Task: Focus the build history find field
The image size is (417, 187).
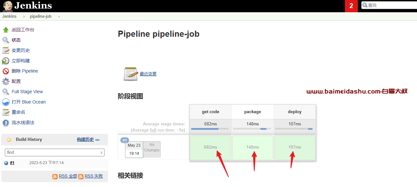Action: point(55,153)
